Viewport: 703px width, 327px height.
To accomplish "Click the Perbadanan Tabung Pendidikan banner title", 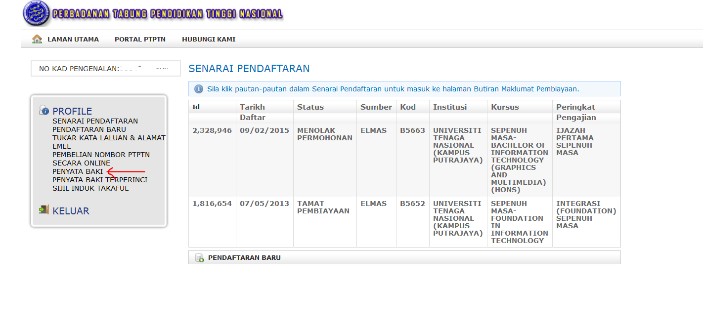I will pos(167,14).
